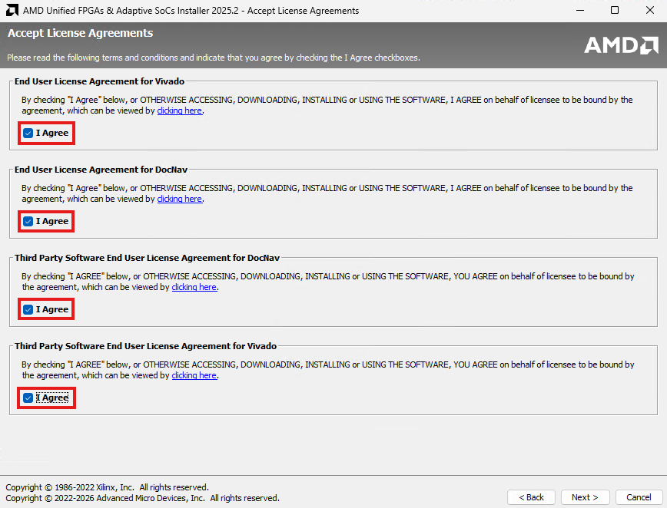Click Third Party Software EULA for DocNav title
The image size is (667, 508).
[148, 258]
